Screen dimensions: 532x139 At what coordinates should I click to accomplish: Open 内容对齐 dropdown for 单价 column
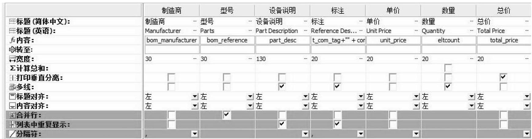click(416, 106)
